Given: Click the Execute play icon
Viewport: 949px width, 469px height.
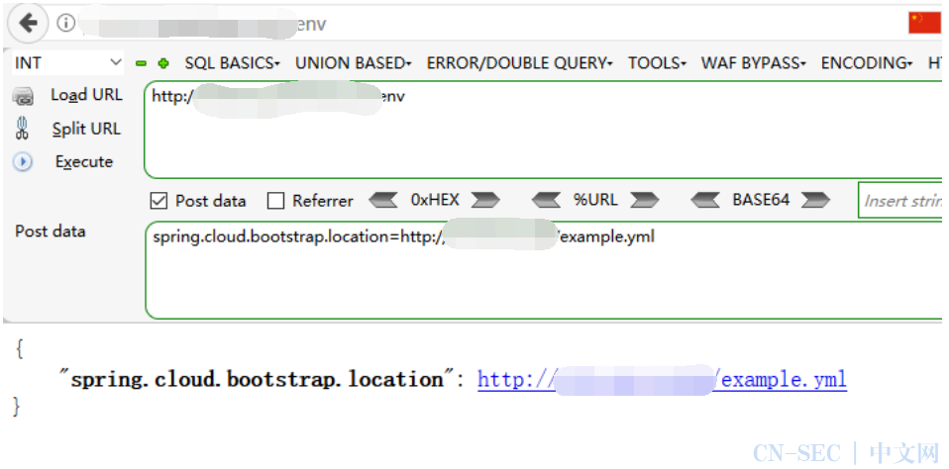Looking at the screenshot, I should pos(23,162).
